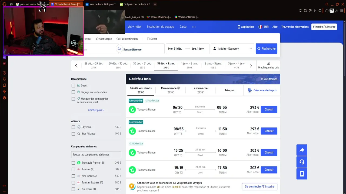This screenshot has width=346, height=194.
Task: Choose the 06:20 Transavia flight
Action: click(x=269, y=109)
